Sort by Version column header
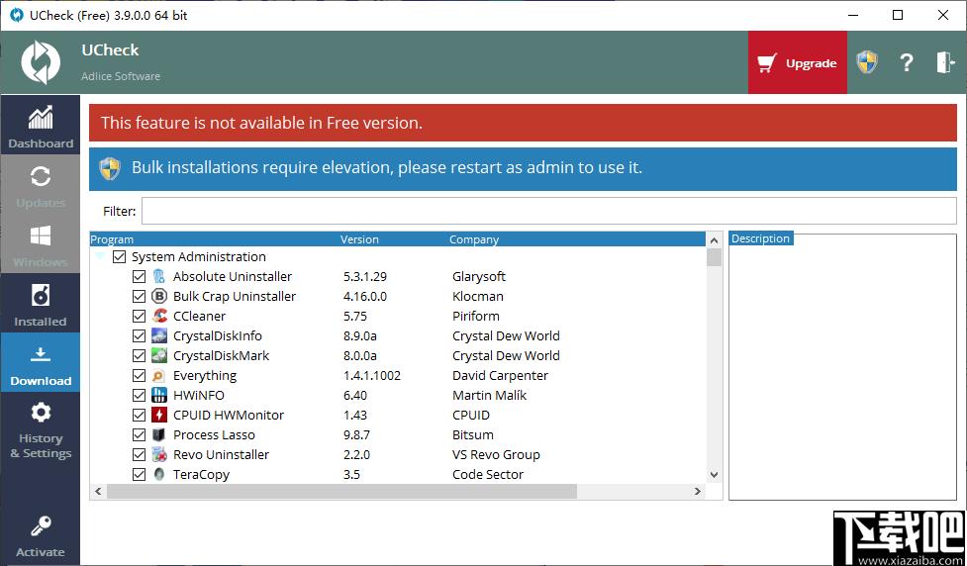The height and width of the screenshot is (566, 967). (359, 239)
